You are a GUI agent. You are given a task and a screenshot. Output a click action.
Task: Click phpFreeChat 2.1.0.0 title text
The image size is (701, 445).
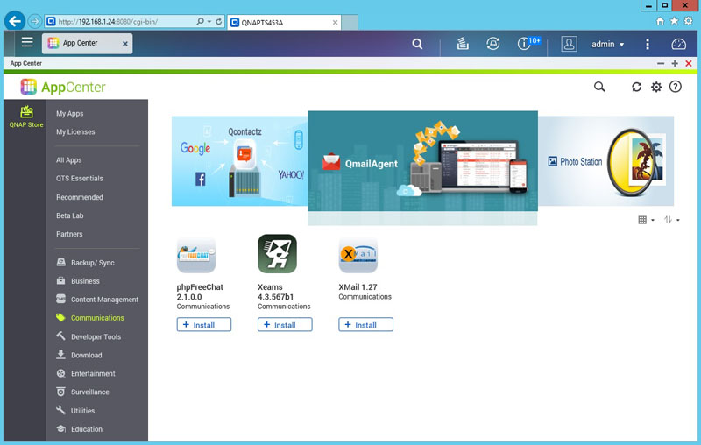pyautogui.click(x=200, y=292)
